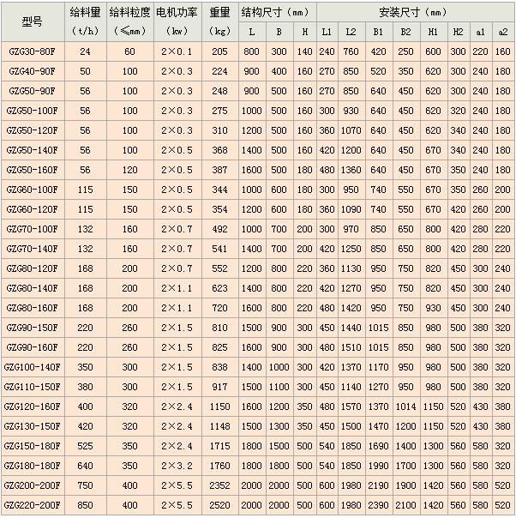Screen dimensions: 516x518
Task: Click the 安装尺寸 (mm) header
Action: [415, 13]
